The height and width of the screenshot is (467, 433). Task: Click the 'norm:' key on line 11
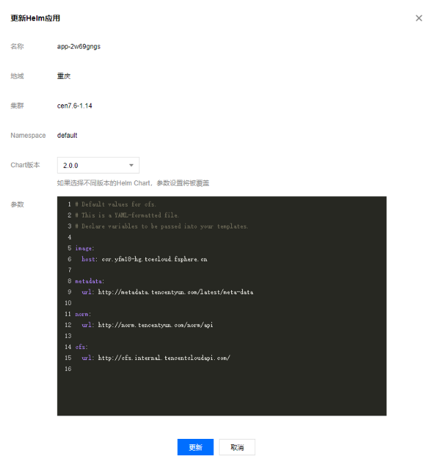(x=83, y=314)
